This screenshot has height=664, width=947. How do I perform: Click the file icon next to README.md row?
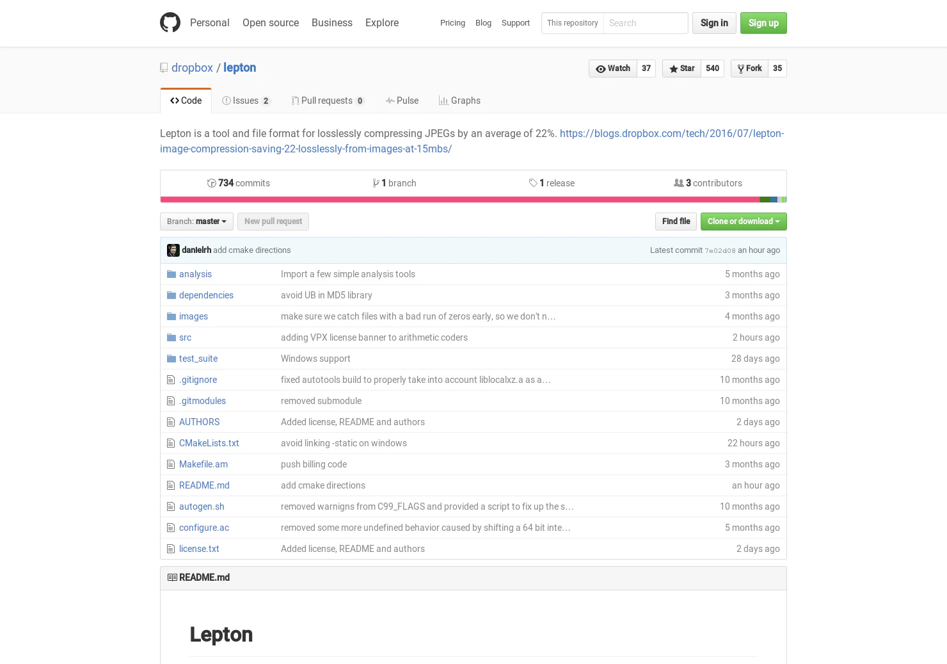tap(171, 485)
